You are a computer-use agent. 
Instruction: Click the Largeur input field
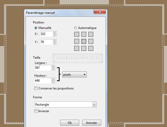pyautogui.click(x=43, y=68)
